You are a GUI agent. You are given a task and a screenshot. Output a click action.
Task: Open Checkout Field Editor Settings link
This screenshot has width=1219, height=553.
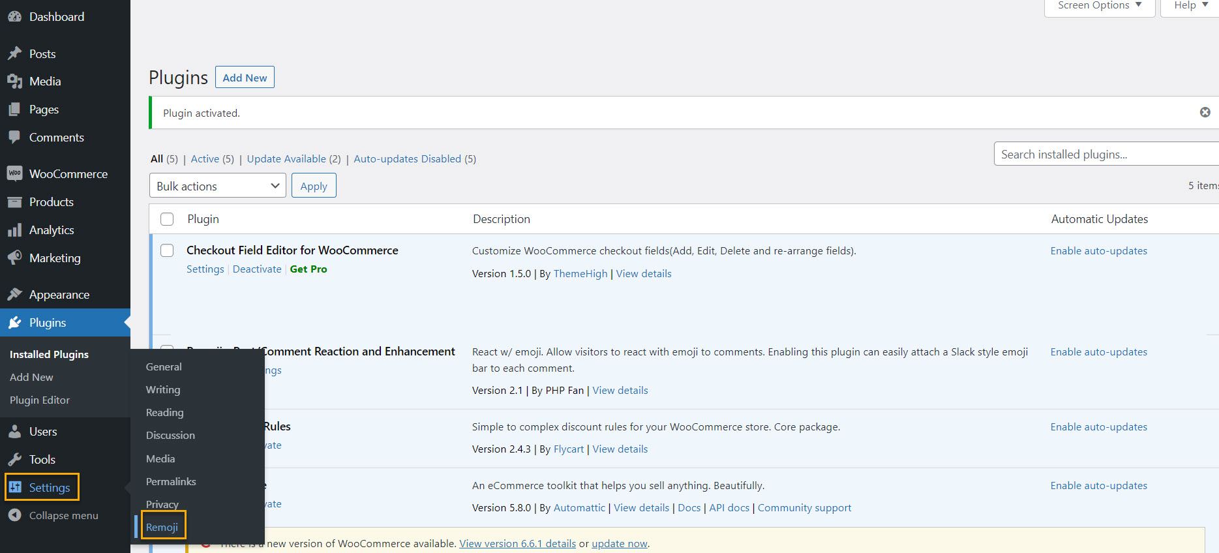click(205, 269)
